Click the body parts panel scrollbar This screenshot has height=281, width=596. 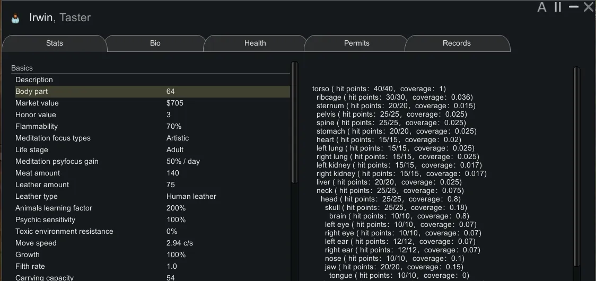pyautogui.click(x=576, y=170)
